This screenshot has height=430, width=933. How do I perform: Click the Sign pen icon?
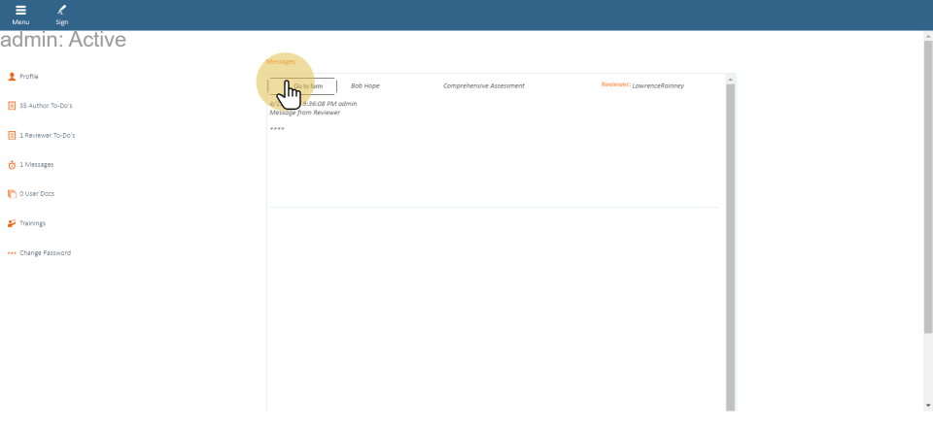(x=62, y=11)
